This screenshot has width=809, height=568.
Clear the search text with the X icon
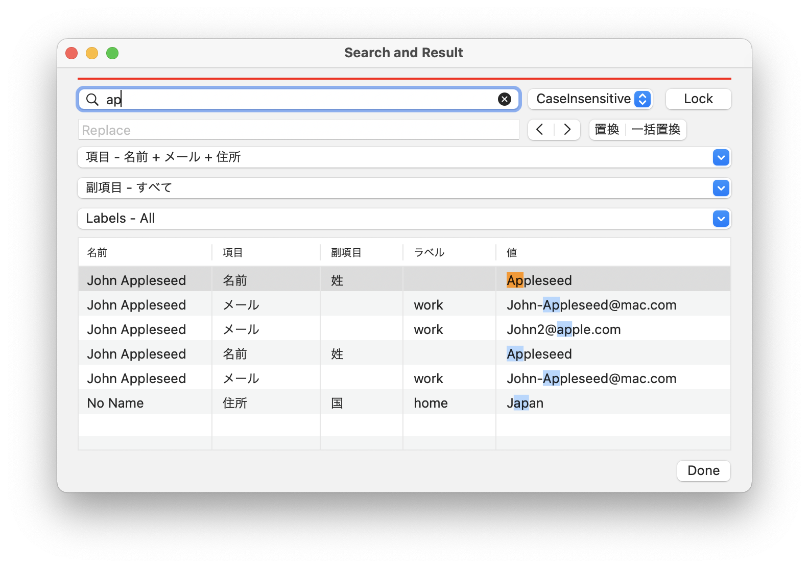(x=505, y=99)
